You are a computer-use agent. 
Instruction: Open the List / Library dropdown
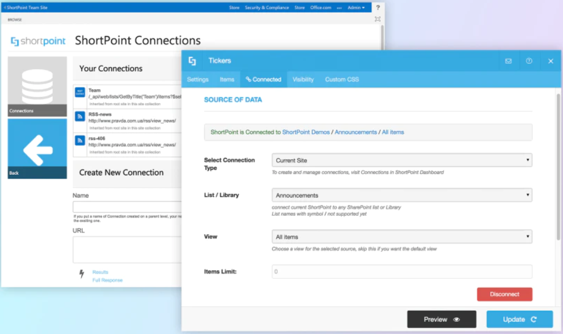tap(400, 195)
